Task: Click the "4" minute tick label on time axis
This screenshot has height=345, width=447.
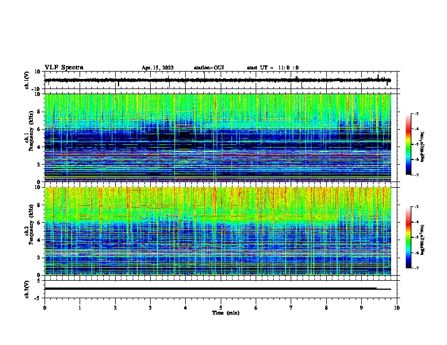Action: 186,308
